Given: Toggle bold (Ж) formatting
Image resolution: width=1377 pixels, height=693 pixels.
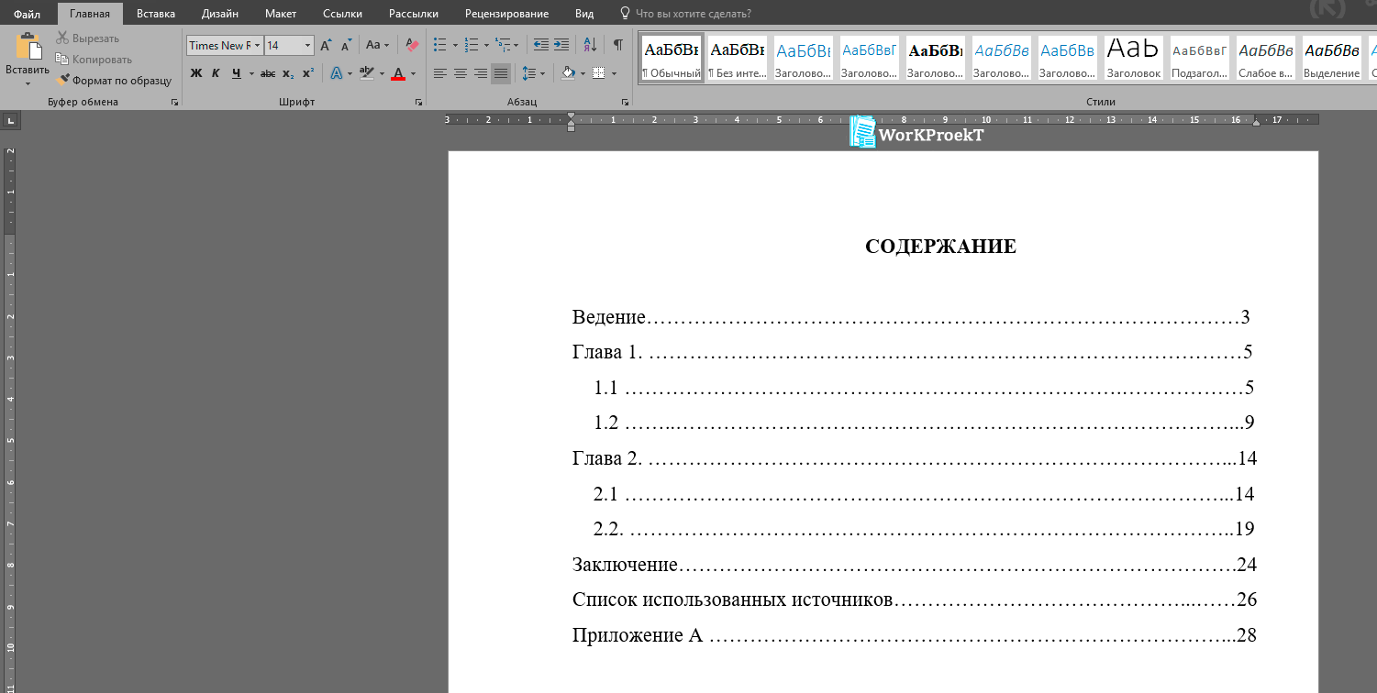Looking at the screenshot, I should [195, 73].
